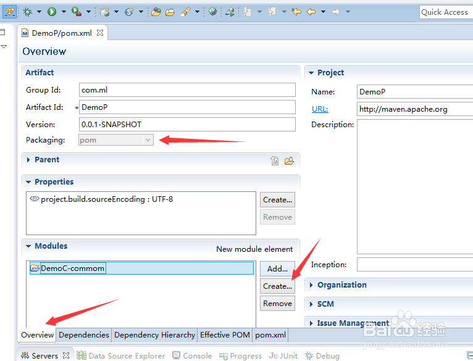Open the Run configurations dropdown arrow

click(64, 12)
